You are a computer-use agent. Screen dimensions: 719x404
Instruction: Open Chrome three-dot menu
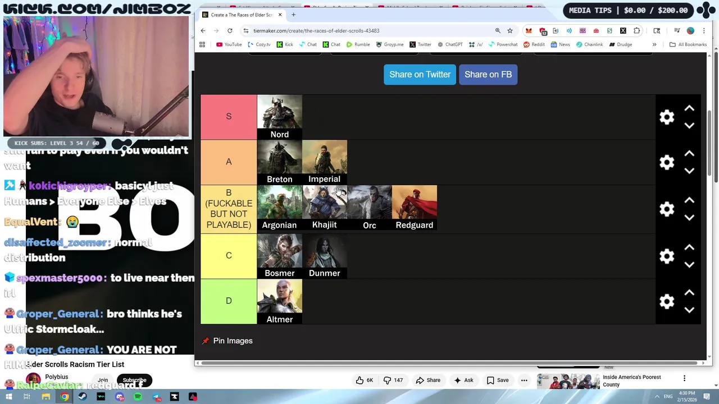coord(704,31)
